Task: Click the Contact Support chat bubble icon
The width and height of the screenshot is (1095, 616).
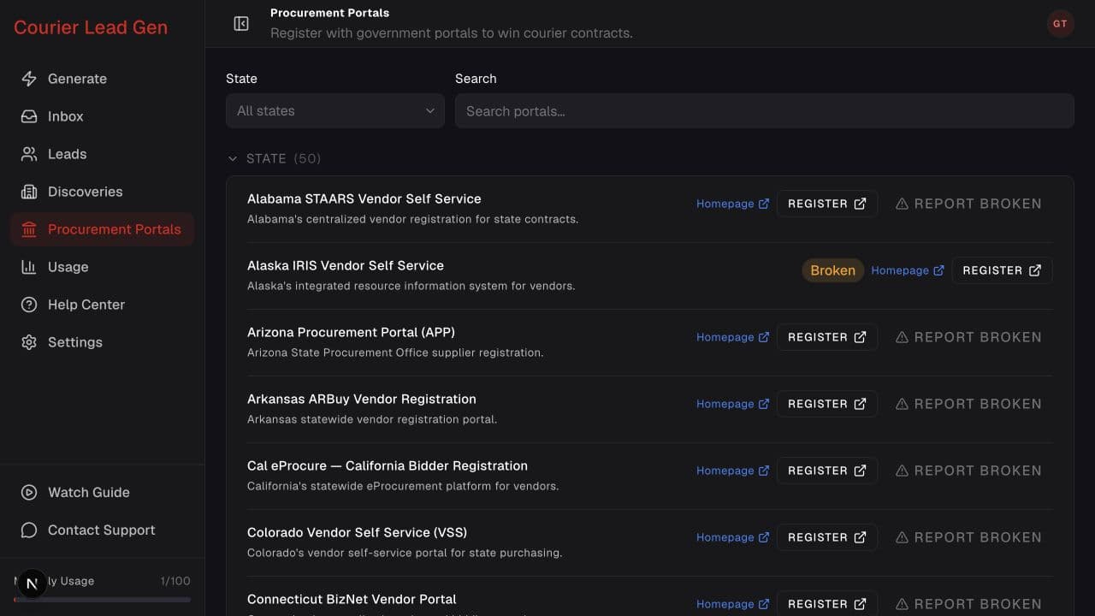Action: click(x=29, y=530)
